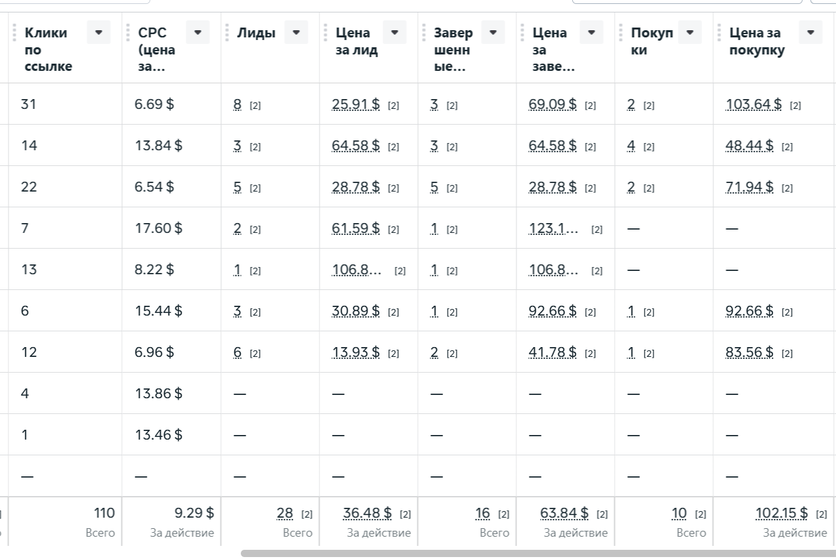Expand the Лиды column options arrow
The image size is (836, 559).
click(x=296, y=32)
